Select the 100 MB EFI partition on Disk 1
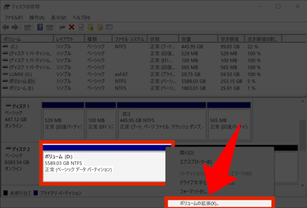Screen dimensions: 307x208 (100, 120)
